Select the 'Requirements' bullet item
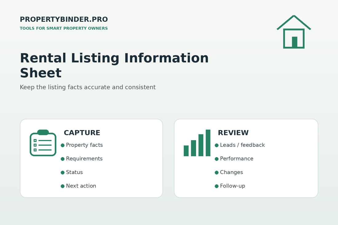Screen dimensions: 338x225 tap(82, 159)
